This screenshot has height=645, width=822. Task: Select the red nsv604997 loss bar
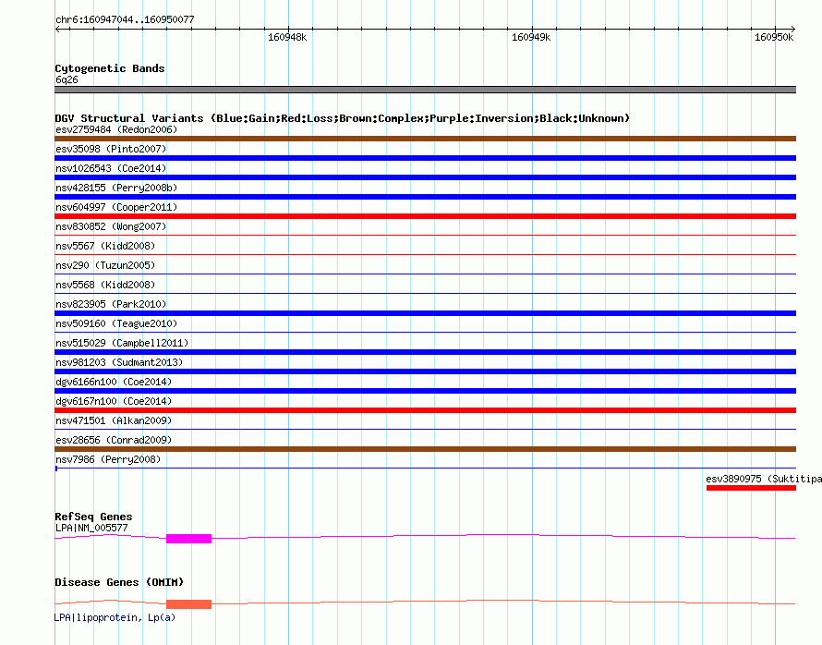425,216
